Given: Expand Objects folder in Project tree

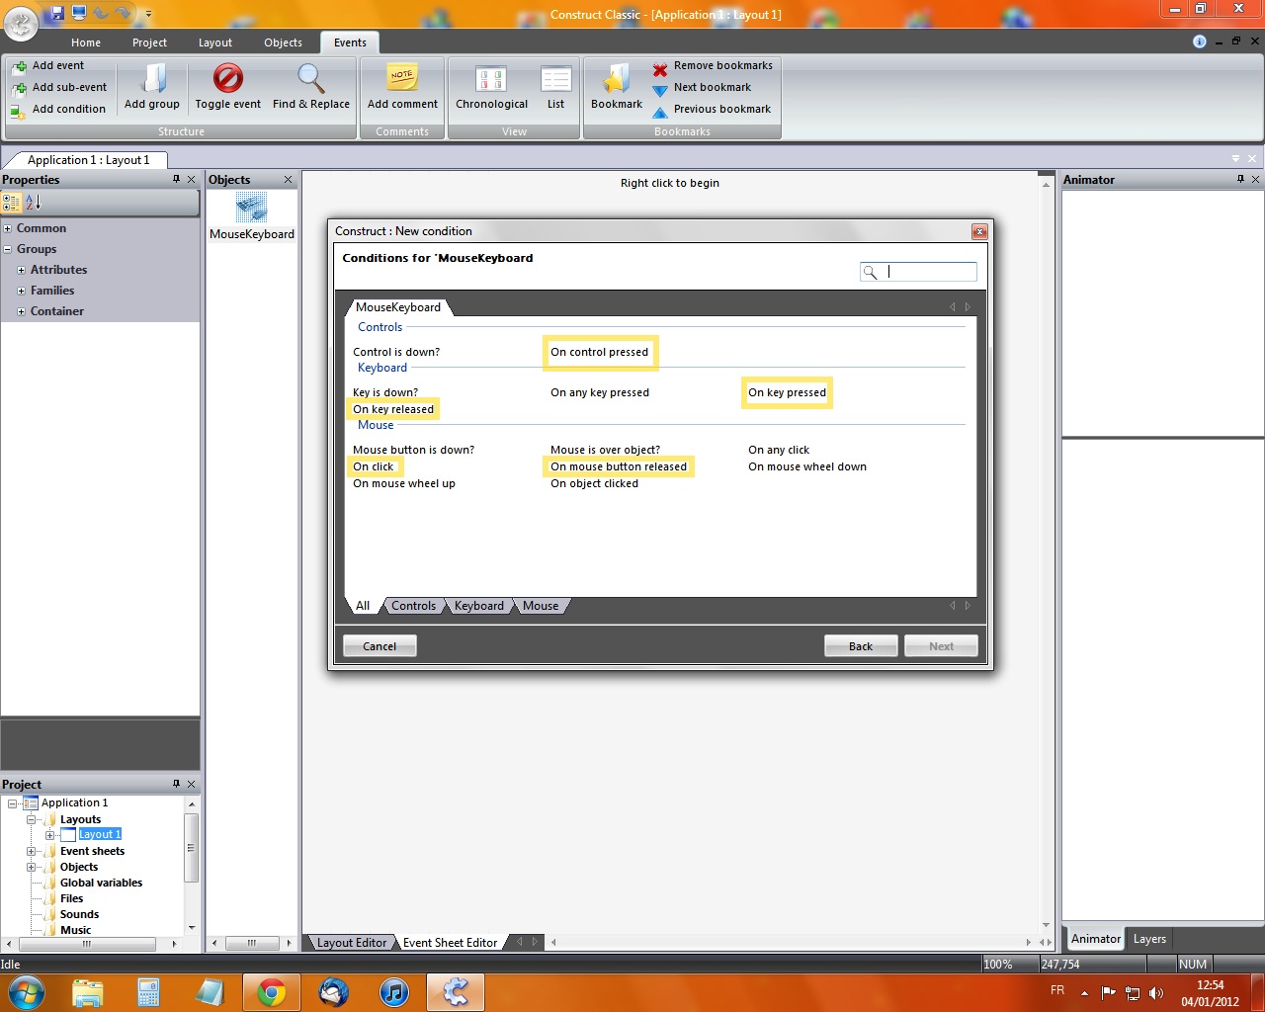Looking at the screenshot, I should (x=31, y=867).
